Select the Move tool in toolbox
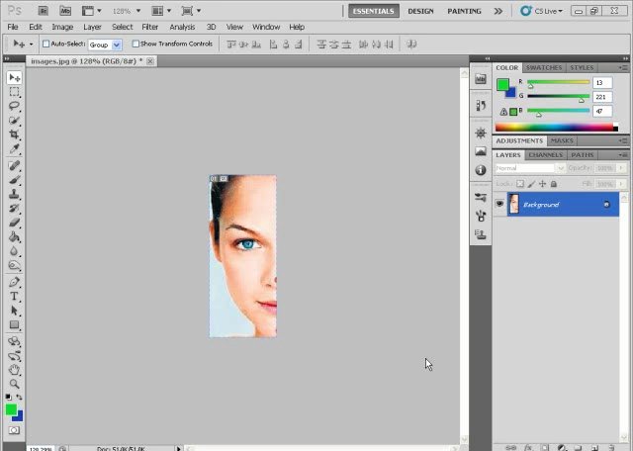This screenshot has height=451, width=633. pos(14,77)
